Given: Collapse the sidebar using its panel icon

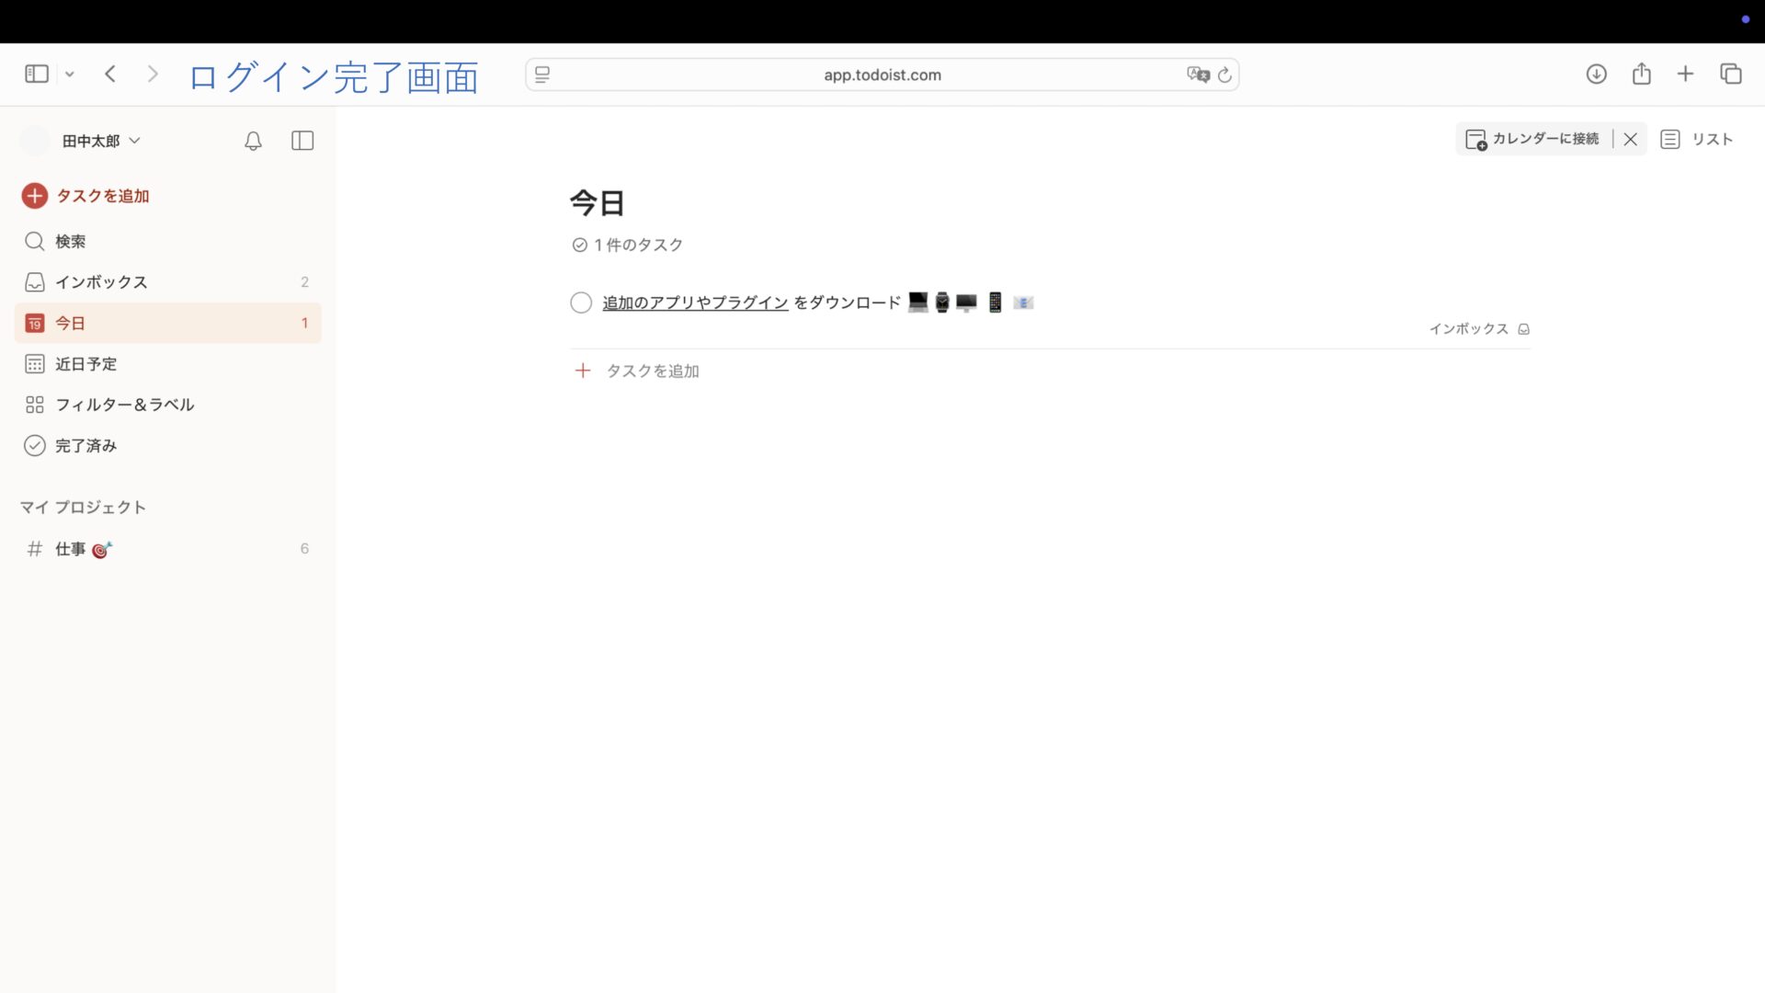Looking at the screenshot, I should pos(302,141).
